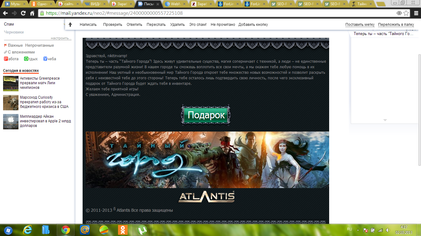Screen dimensions: 421x236
Task: Click the Apple news thumbnail
Action: 11,122
